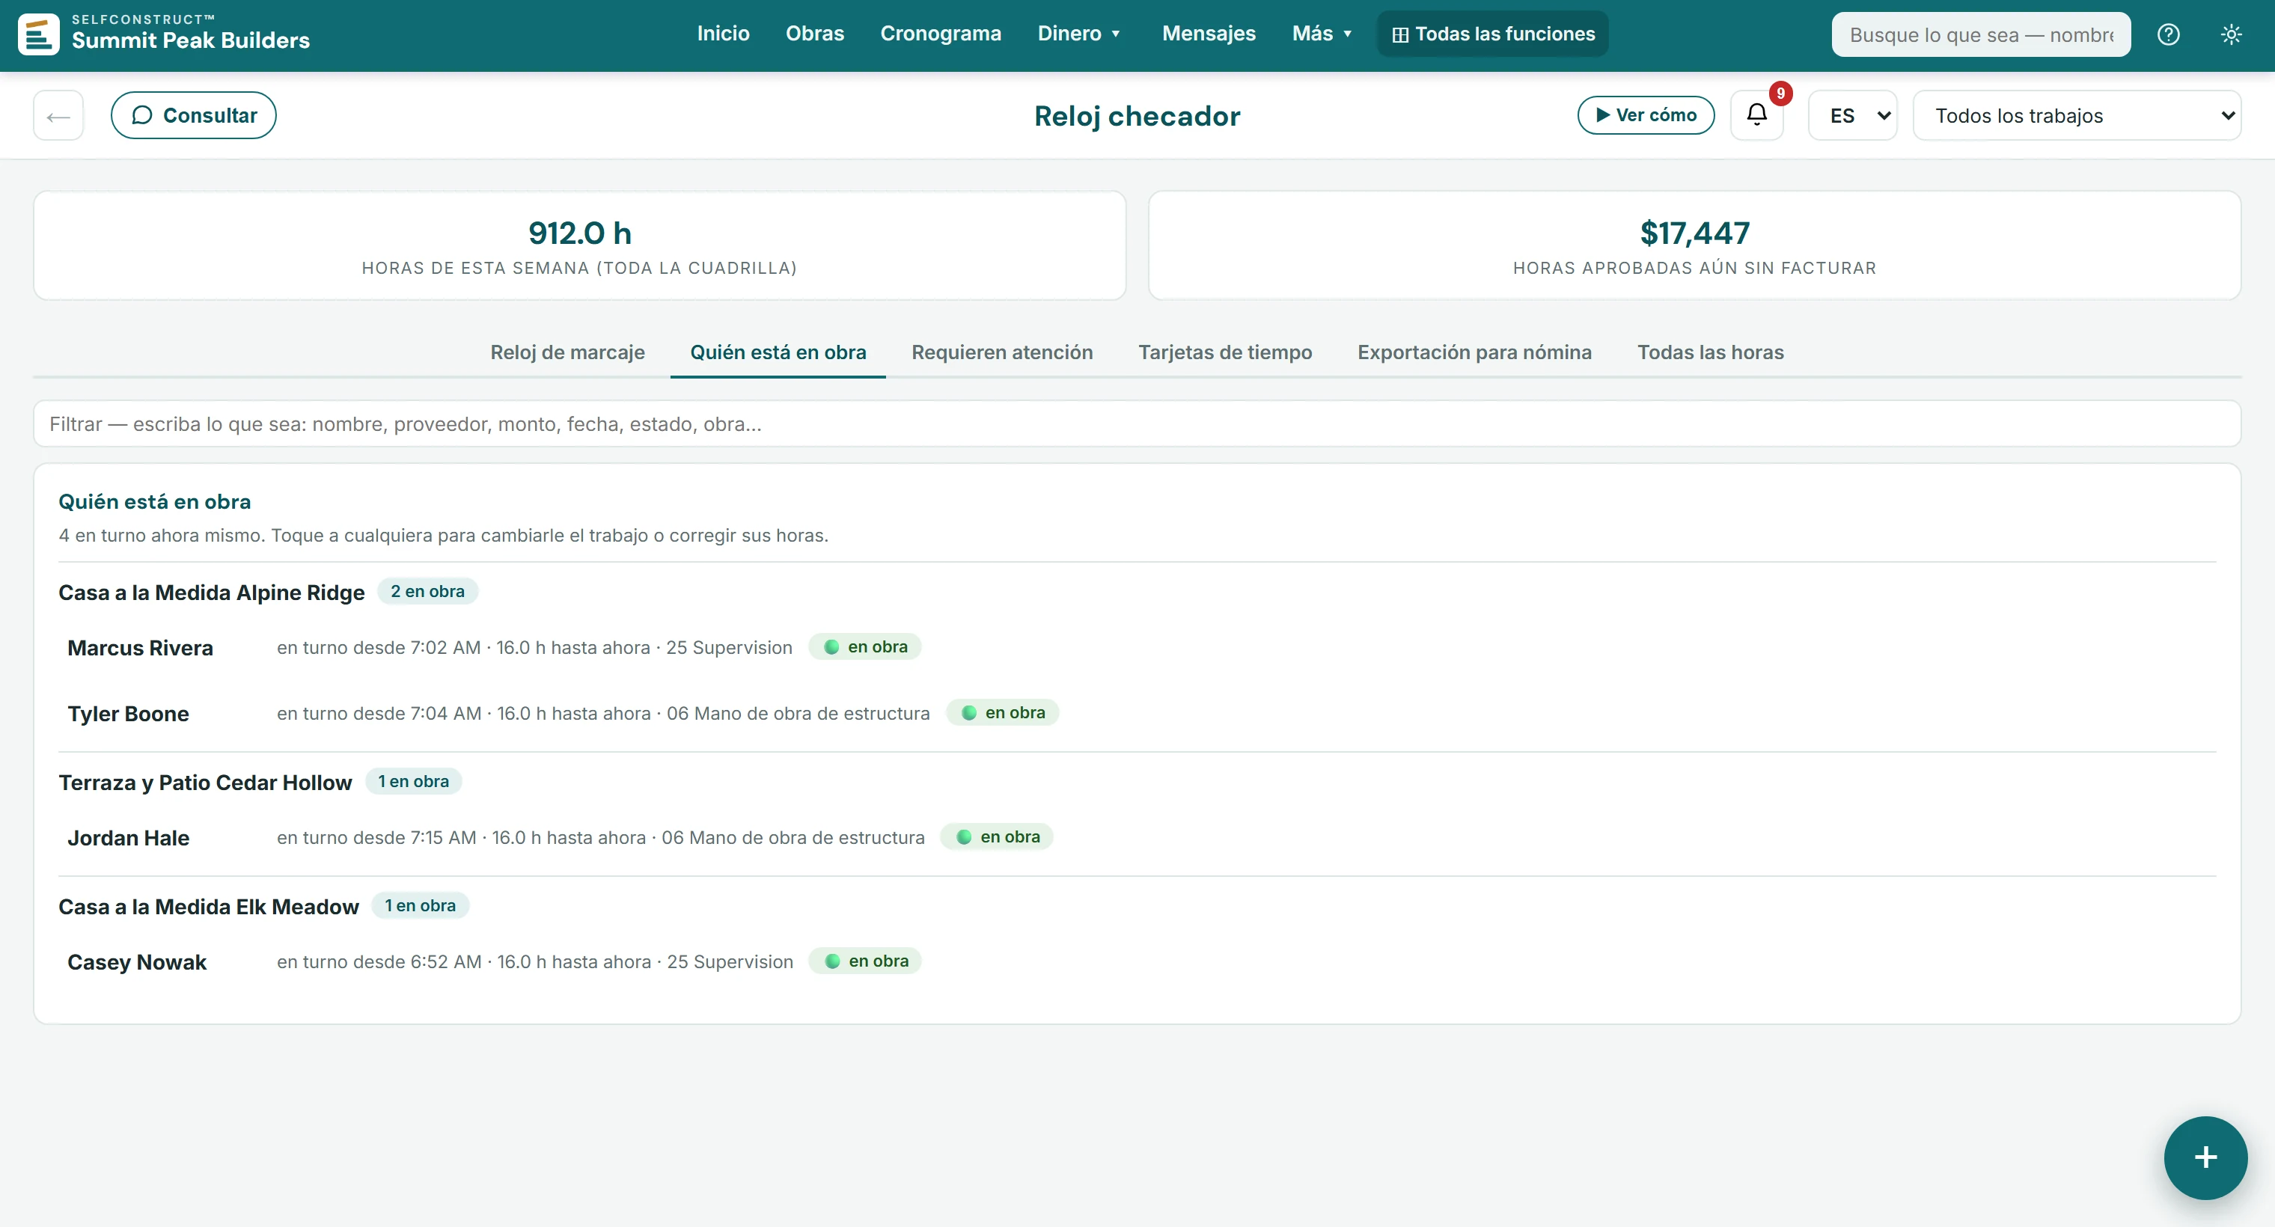Click the en obra status for Marcus Rivera

(x=864, y=647)
